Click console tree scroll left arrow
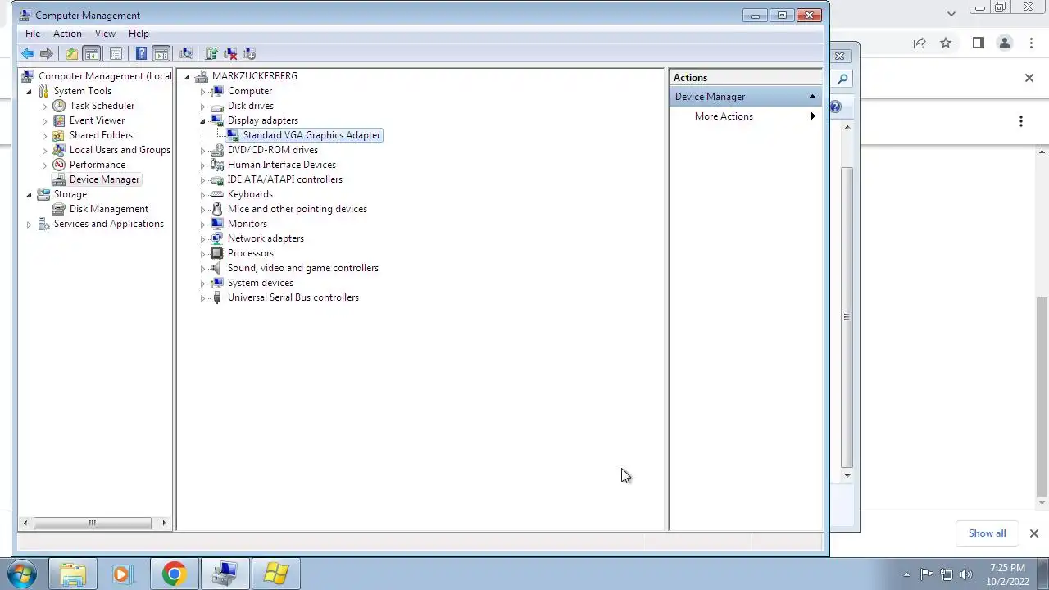Image resolution: width=1049 pixels, height=590 pixels. click(x=25, y=523)
